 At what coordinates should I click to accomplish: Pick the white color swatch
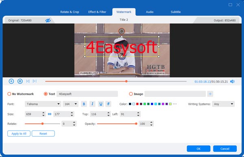coord(134,104)
